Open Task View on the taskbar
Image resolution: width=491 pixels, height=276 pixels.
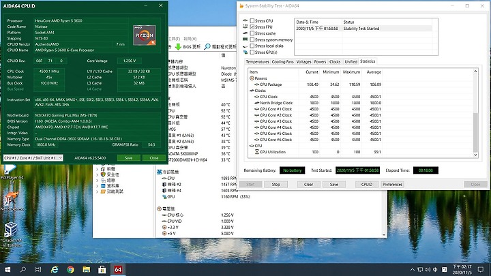(x=38, y=269)
